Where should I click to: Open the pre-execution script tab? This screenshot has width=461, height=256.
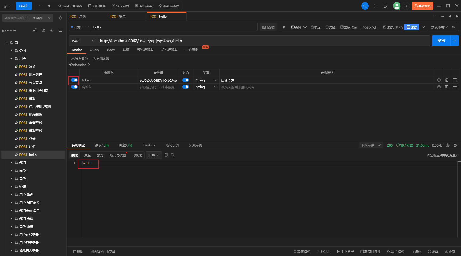[x=145, y=50]
